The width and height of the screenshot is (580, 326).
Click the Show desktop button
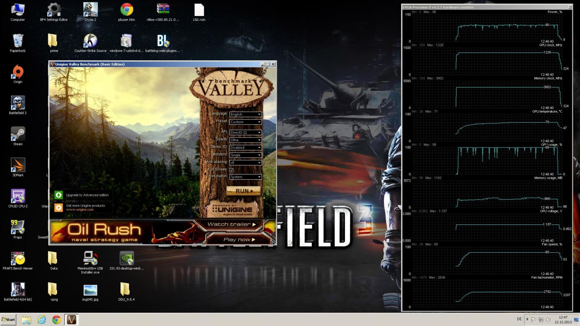point(577,319)
